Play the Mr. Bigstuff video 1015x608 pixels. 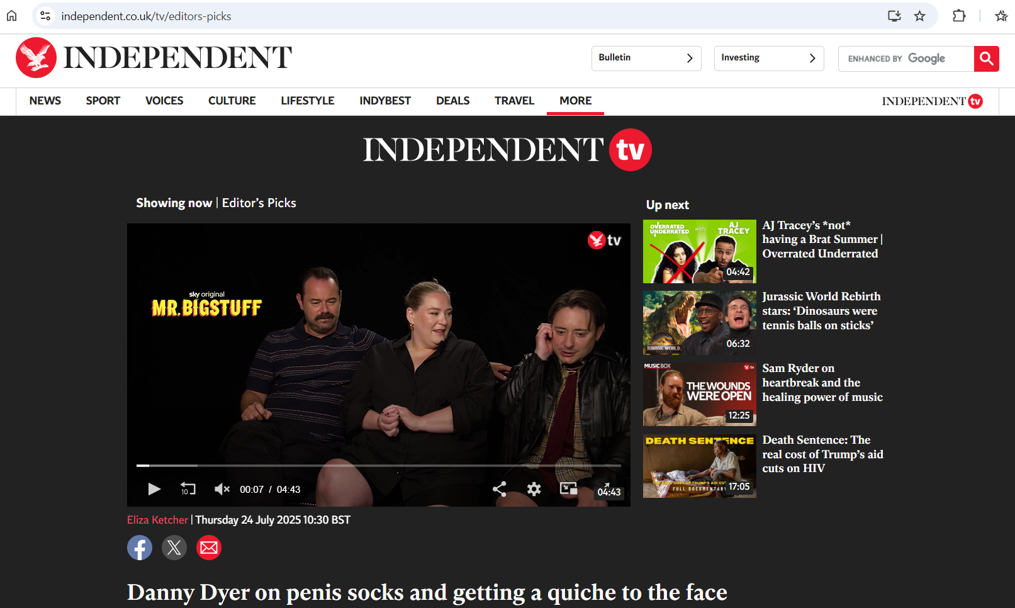point(154,489)
